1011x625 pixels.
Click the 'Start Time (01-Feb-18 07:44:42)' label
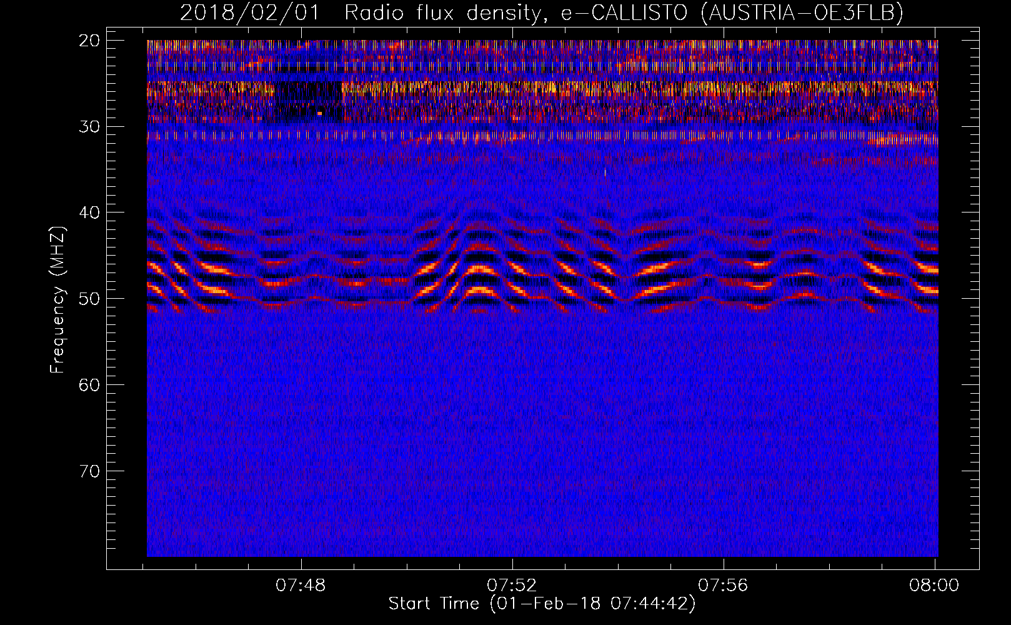pyautogui.click(x=542, y=604)
